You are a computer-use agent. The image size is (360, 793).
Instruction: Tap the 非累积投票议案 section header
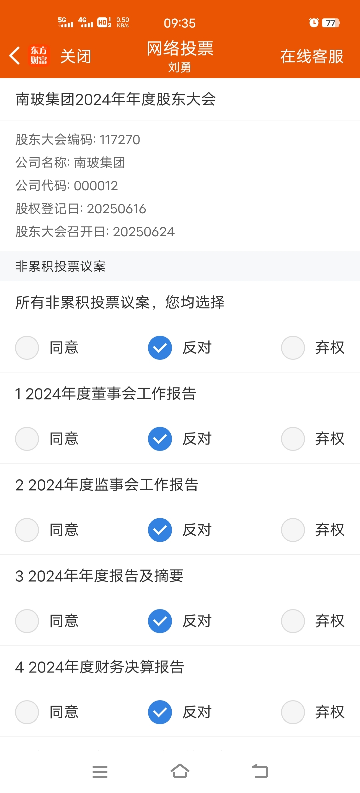pos(61,266)
